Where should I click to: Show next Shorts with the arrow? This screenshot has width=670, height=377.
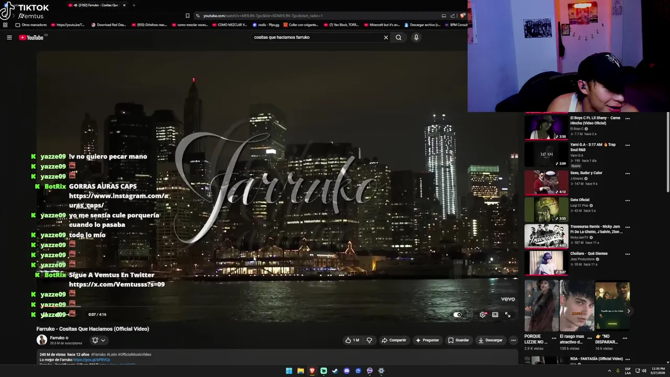click(629, 311)
